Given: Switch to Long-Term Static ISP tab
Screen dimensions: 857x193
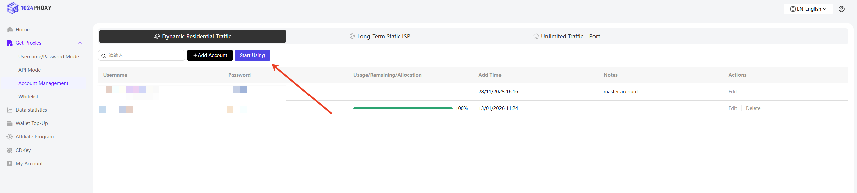Looking at the screenshot, I should [380, 36].
